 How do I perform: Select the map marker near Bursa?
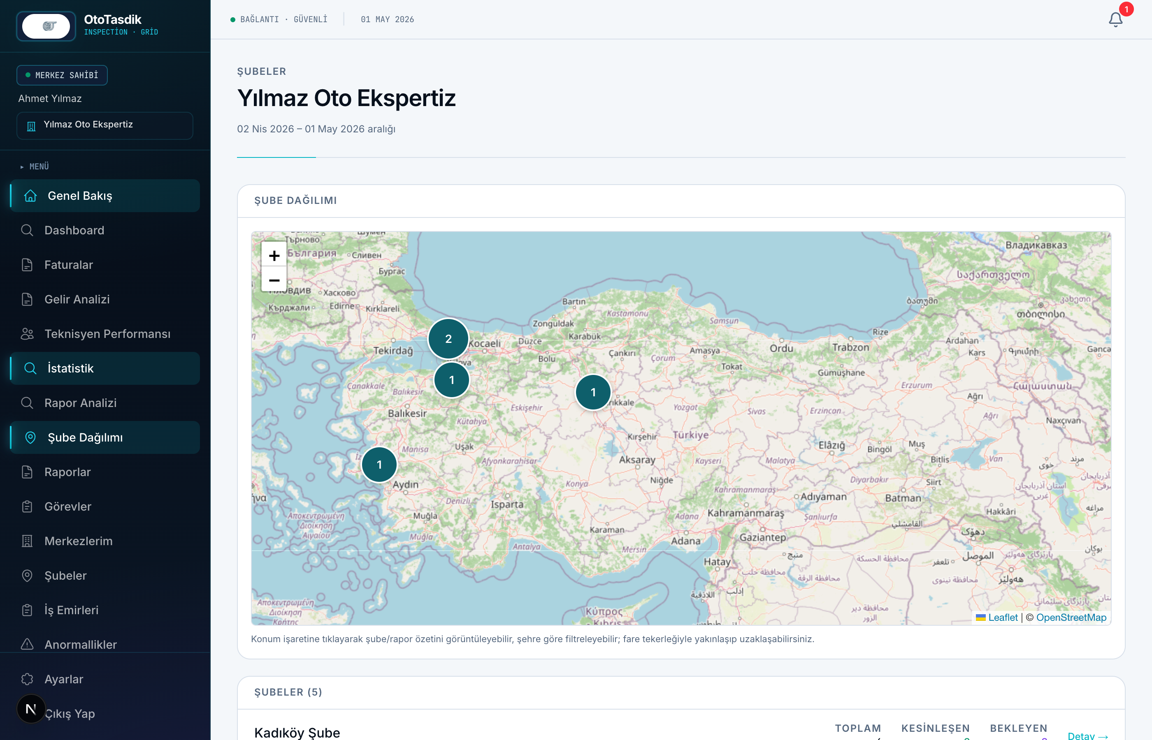[451, 380]
